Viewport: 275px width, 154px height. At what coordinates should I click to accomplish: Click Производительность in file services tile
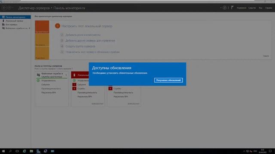point(51,89)
